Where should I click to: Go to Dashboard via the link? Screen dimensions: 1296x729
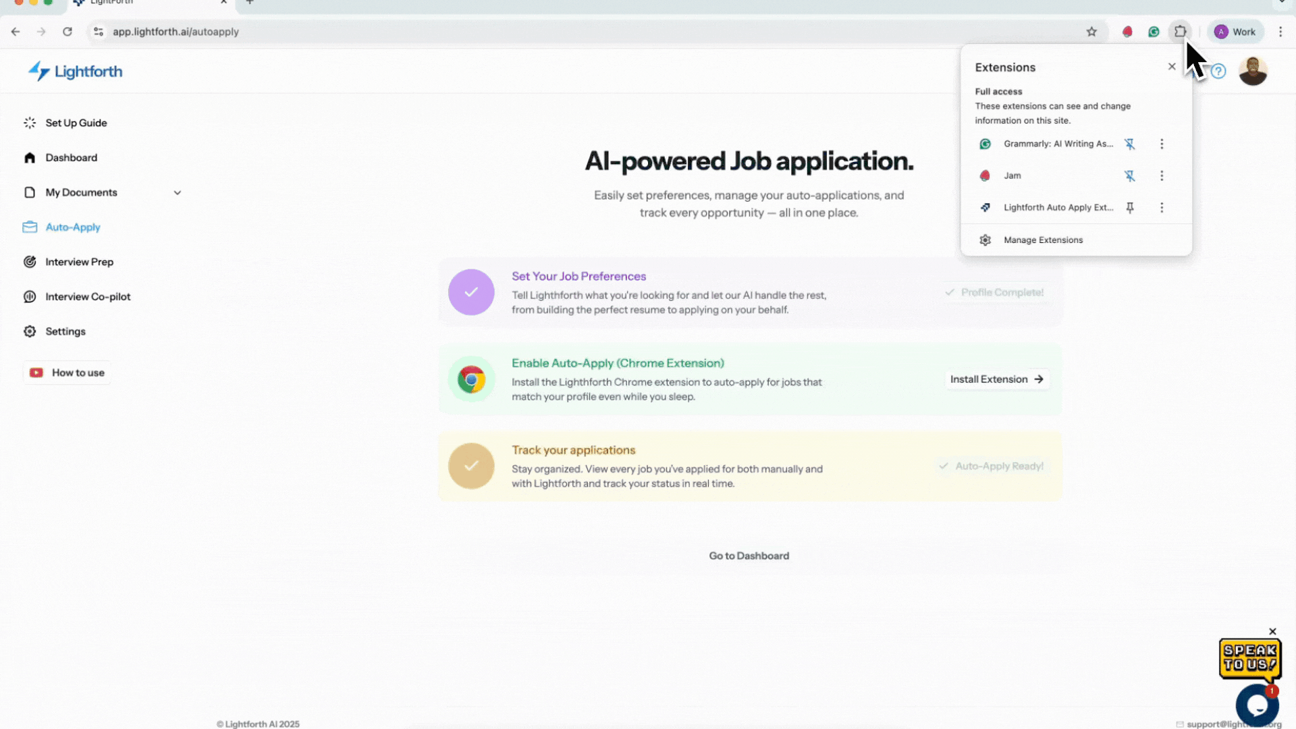pos(749,555)
